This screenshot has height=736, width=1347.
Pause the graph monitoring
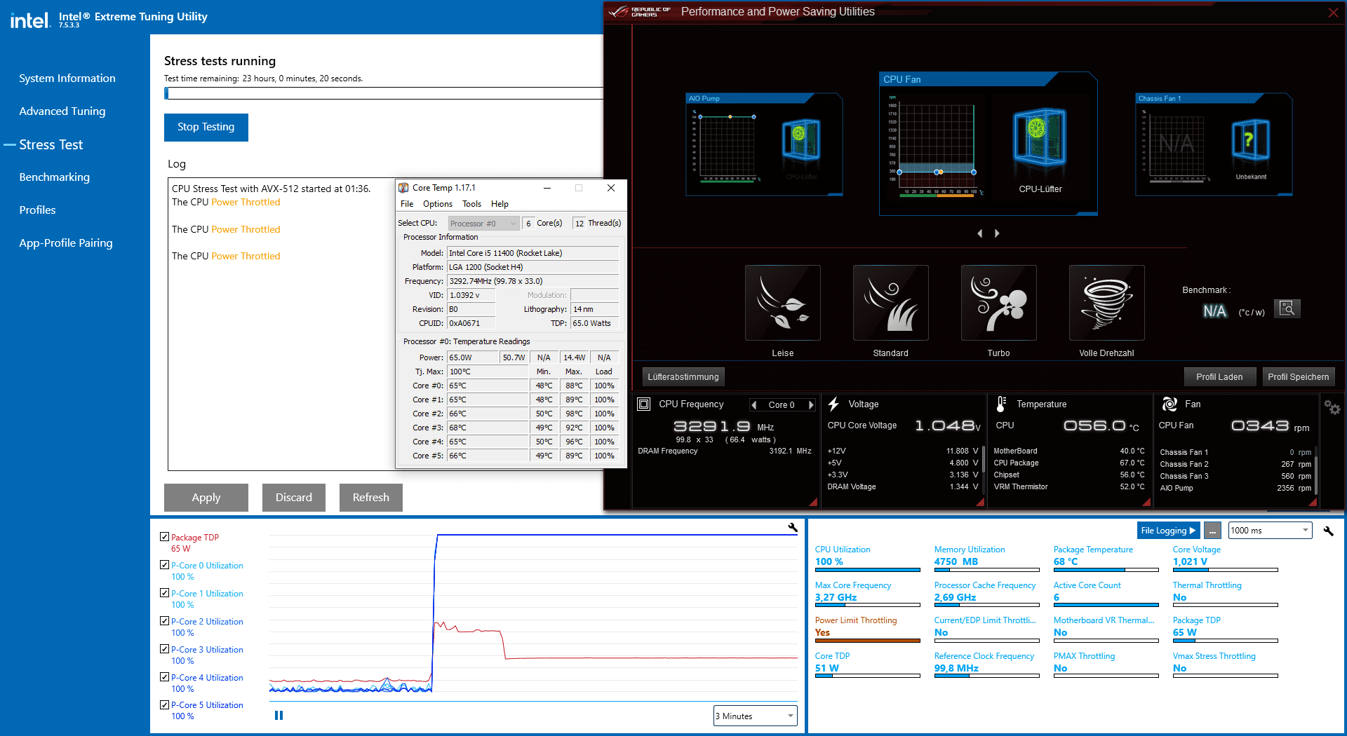click(x=279, y=716)
